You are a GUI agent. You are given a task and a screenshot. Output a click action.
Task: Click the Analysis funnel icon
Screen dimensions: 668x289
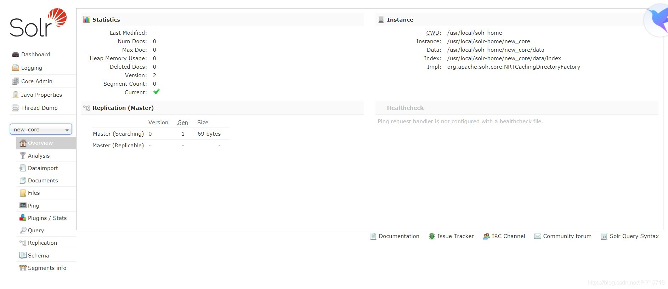pyautogui.click(x=23, y=155)
